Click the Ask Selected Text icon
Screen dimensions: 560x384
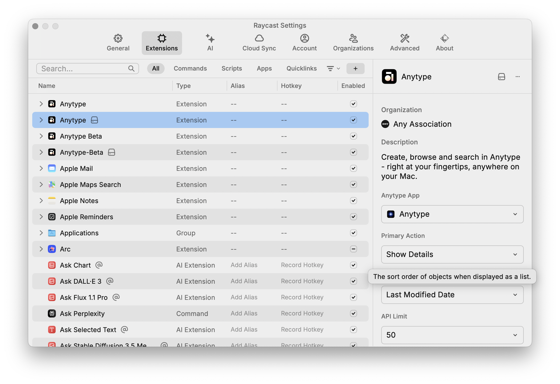pos(52,330)
